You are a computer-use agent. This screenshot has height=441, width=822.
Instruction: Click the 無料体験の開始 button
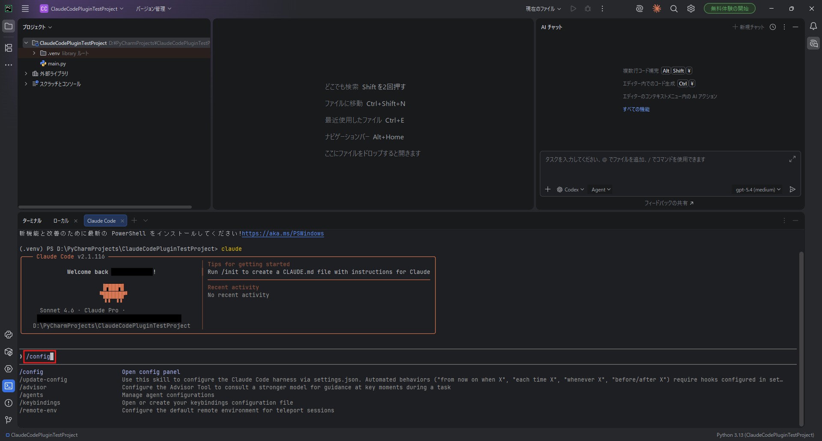(x=729, y=9)
